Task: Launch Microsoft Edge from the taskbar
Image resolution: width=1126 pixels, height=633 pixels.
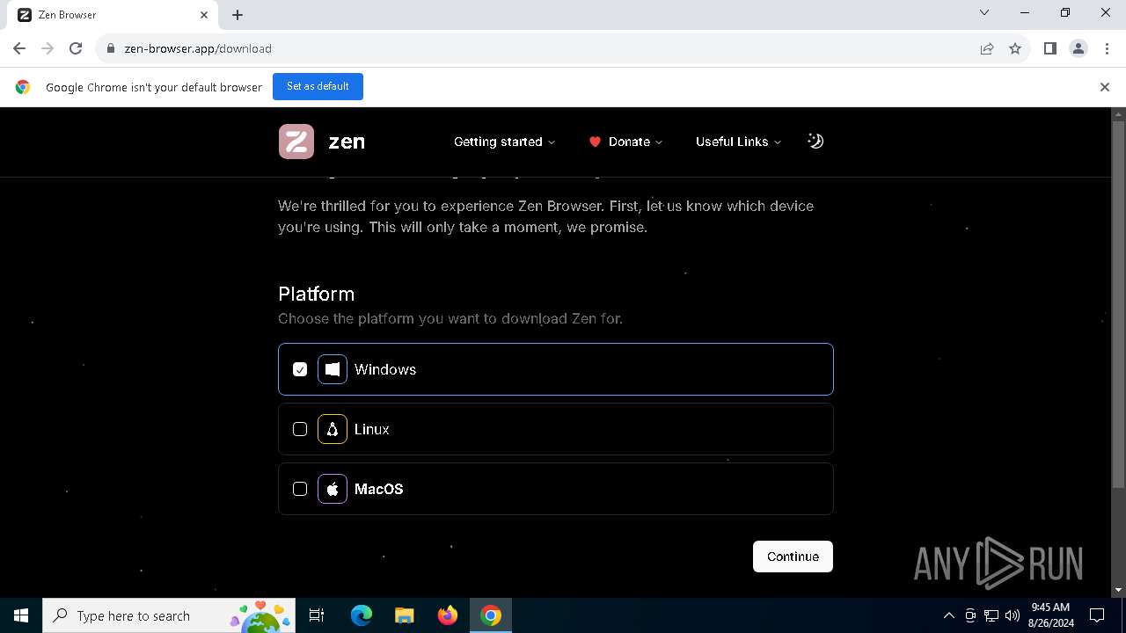Action: [362, 615]
